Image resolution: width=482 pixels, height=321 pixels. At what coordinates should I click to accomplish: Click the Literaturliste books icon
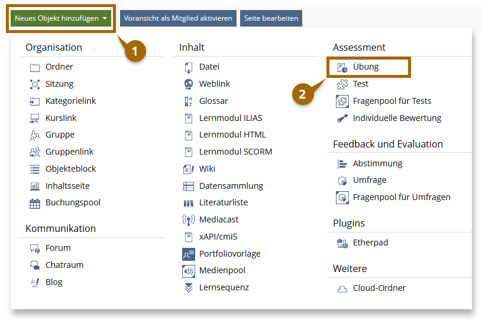pos(189,203)
